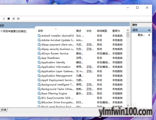Switch to the 标准 tab at the bottom
The width and height of the screenshot is (156, 120).
(4, 110)
